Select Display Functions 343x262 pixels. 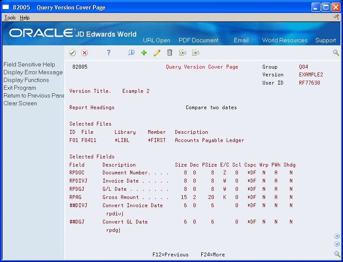[26, 80]
